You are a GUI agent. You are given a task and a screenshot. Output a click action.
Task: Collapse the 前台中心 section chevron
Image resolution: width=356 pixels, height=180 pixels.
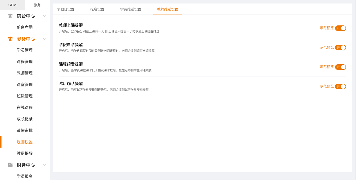[x=44, y=16]
